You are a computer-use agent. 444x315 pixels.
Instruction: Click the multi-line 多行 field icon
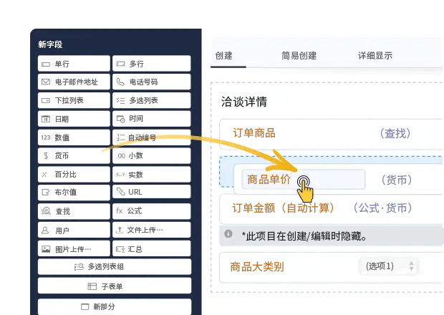[x=120, y=64]
